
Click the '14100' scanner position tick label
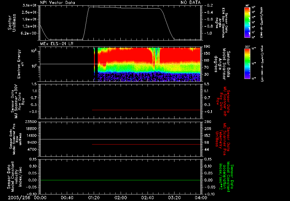31,135
